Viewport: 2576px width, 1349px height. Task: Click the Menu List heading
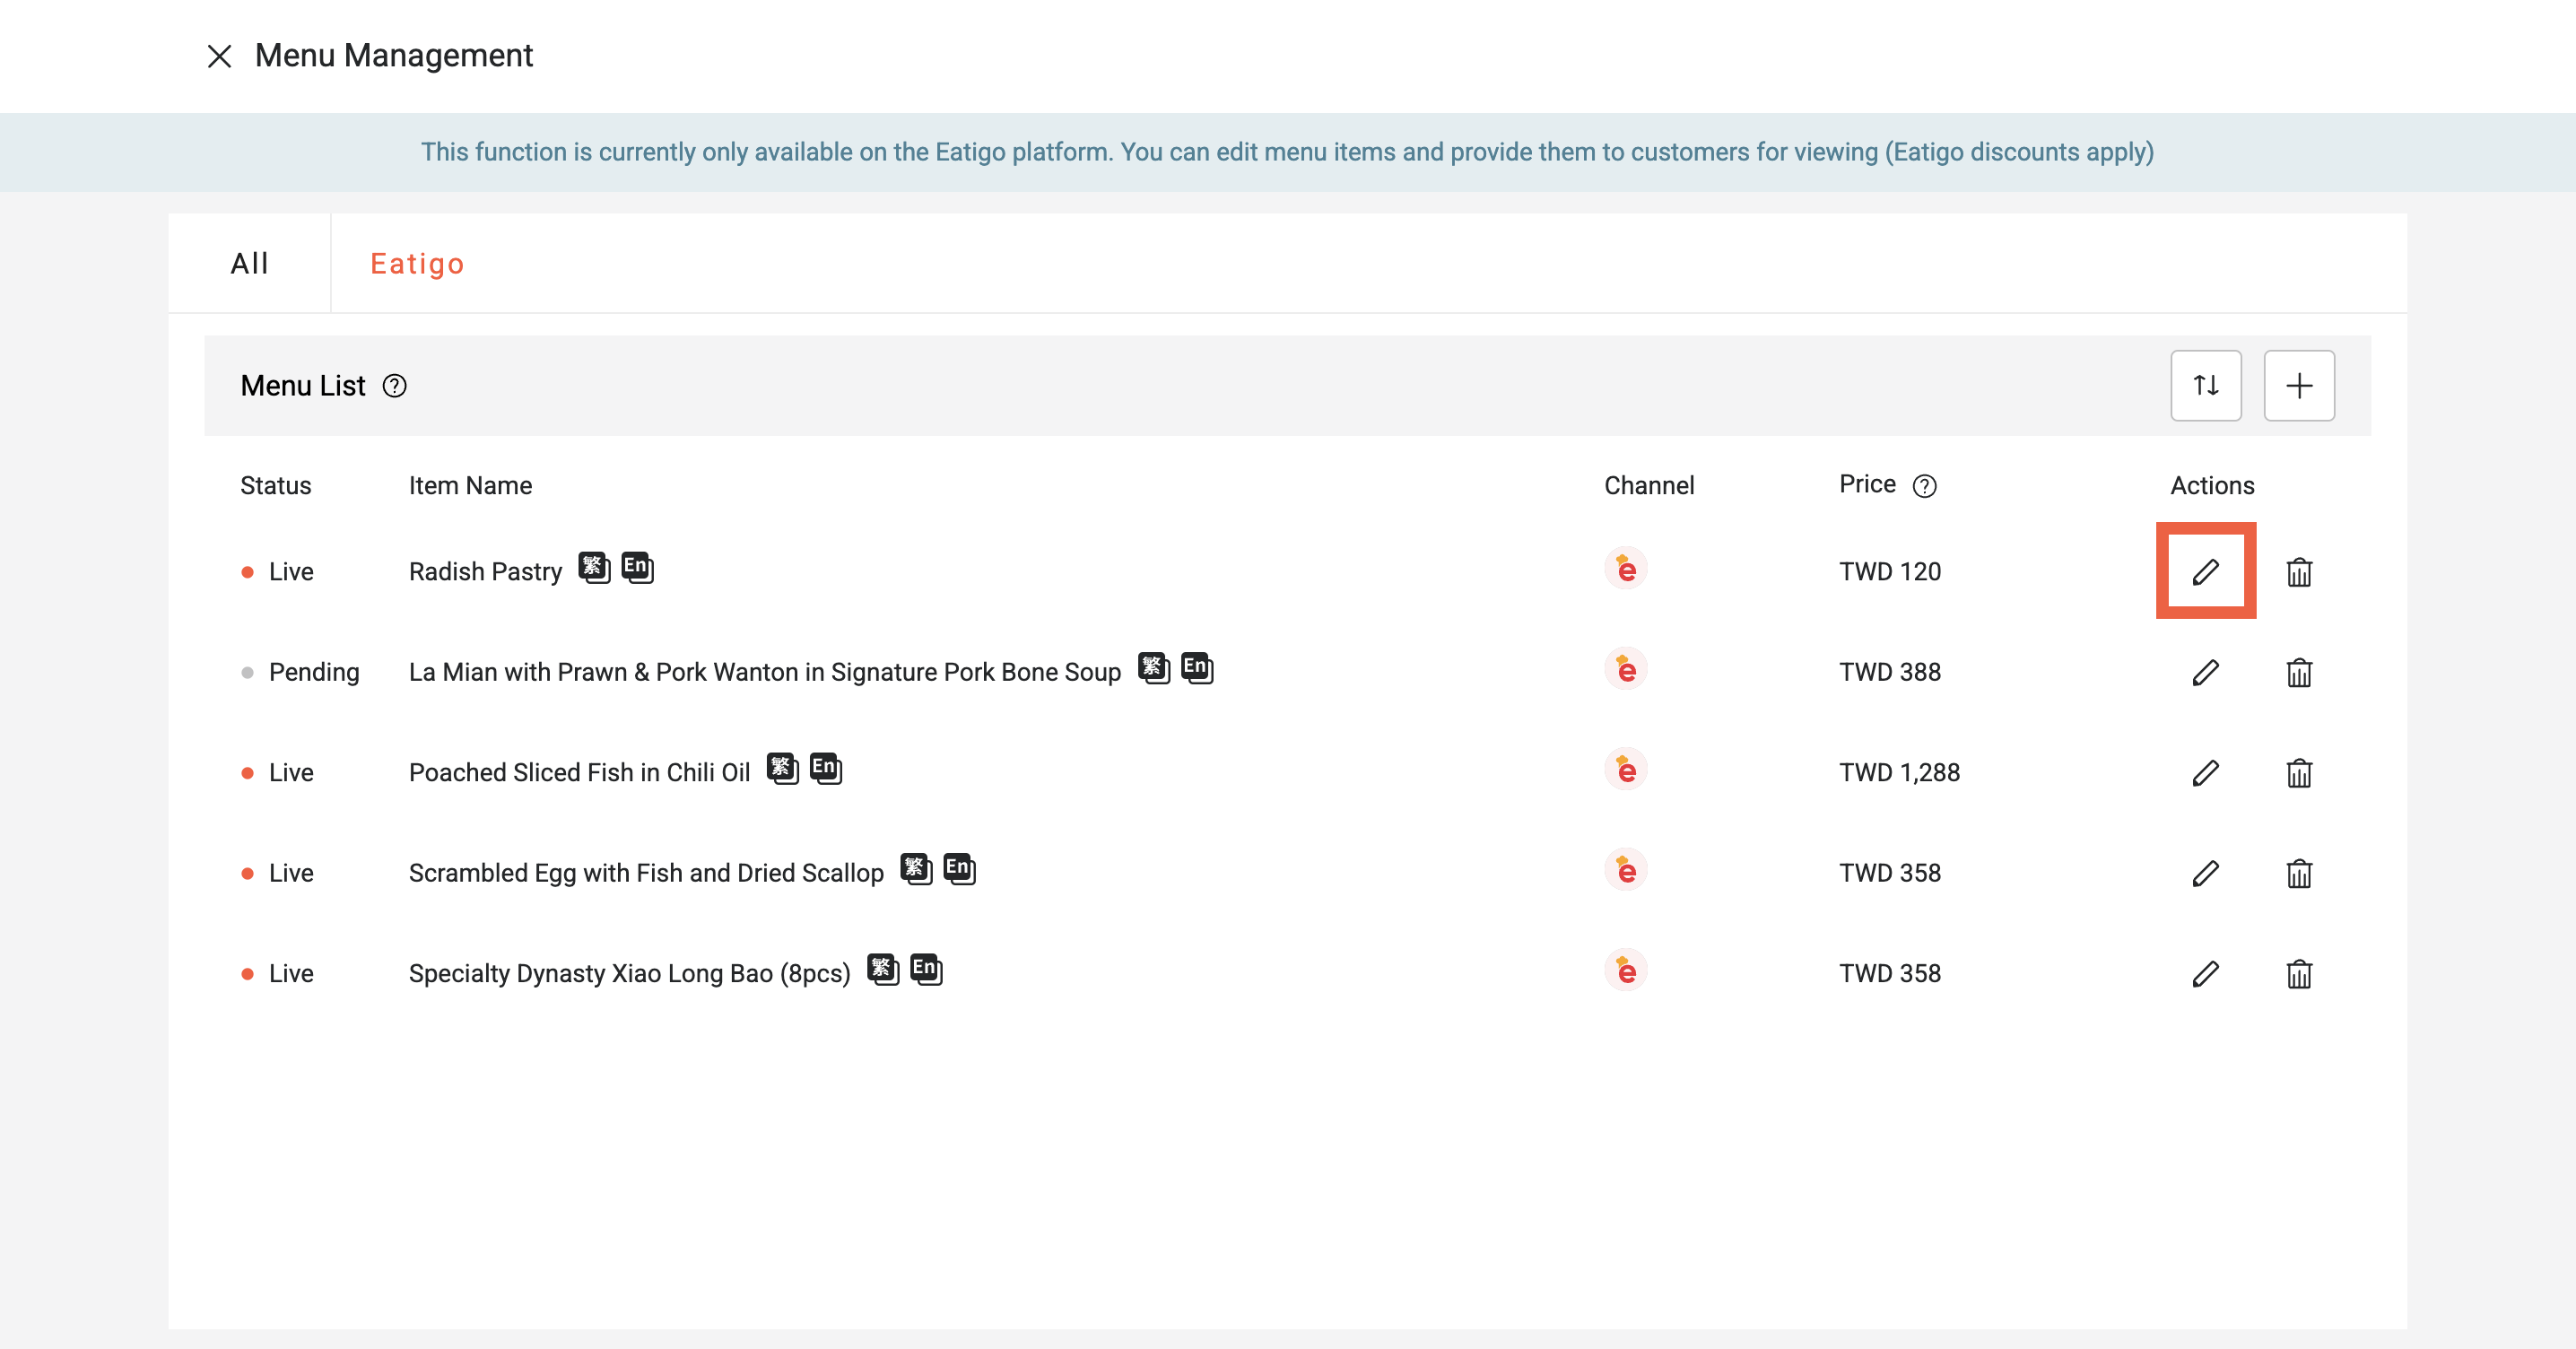[303, 386]
